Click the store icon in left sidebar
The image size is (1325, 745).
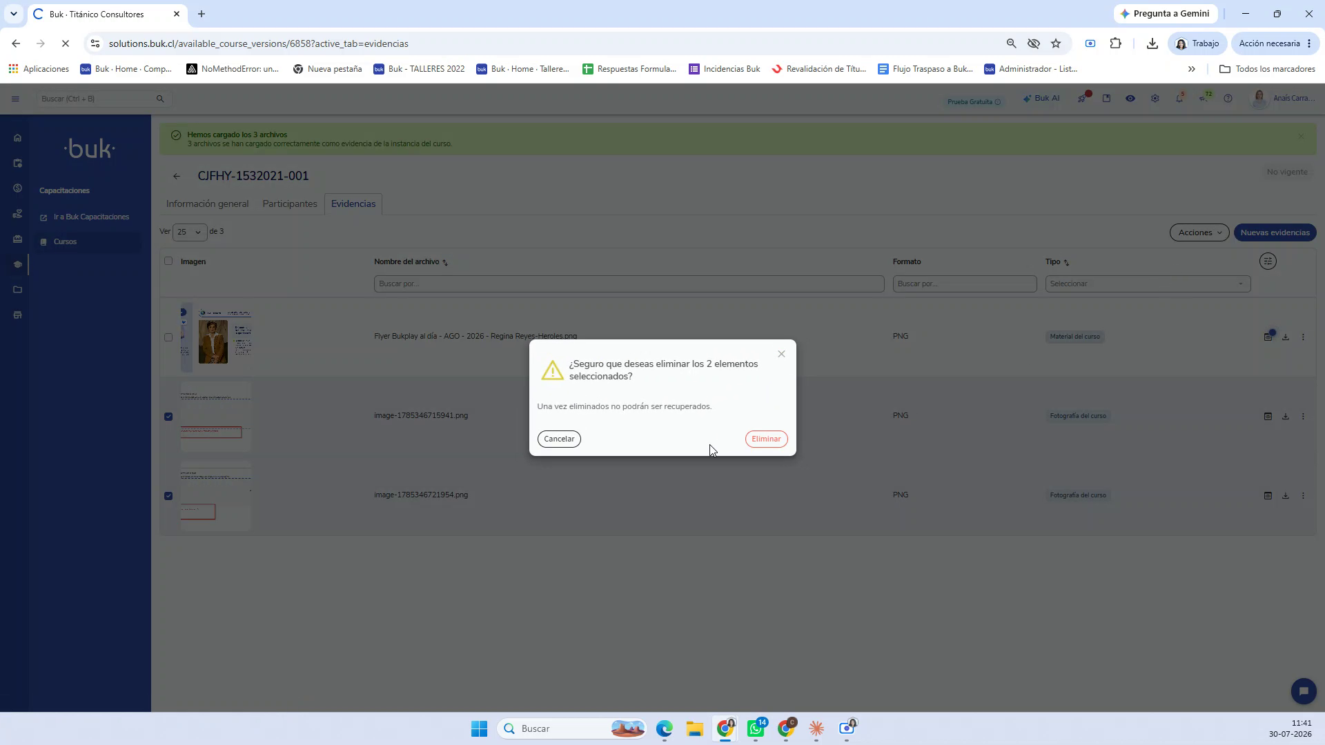17,315
